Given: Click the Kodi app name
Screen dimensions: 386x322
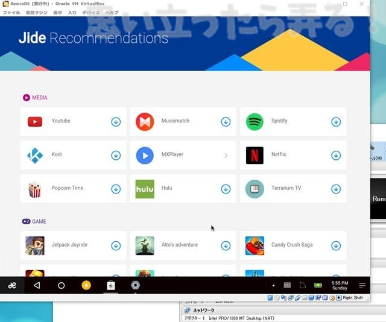Looking at the screenshot, I should 56,154.
